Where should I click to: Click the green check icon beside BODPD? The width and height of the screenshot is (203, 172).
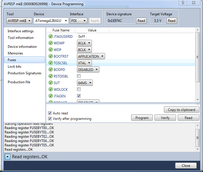[x=51, y=69]
